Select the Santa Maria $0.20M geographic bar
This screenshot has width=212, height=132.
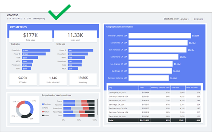[154, 57]
